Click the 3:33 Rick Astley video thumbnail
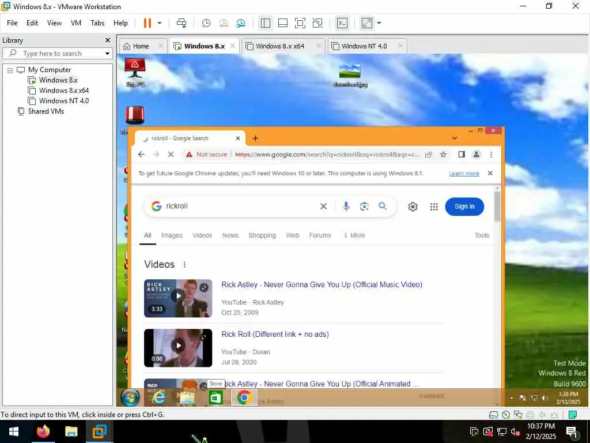 178,298
